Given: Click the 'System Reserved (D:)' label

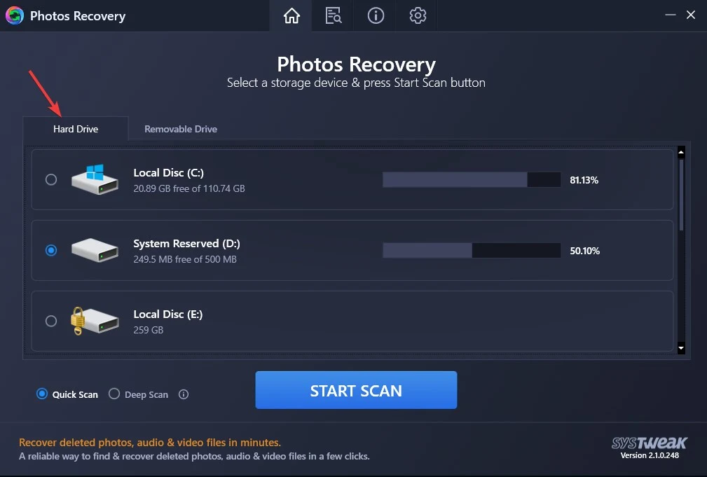Looking at the screenshot, I should point(186,244).
